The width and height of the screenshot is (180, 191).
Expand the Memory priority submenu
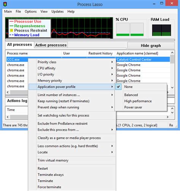tap(72, 81)
